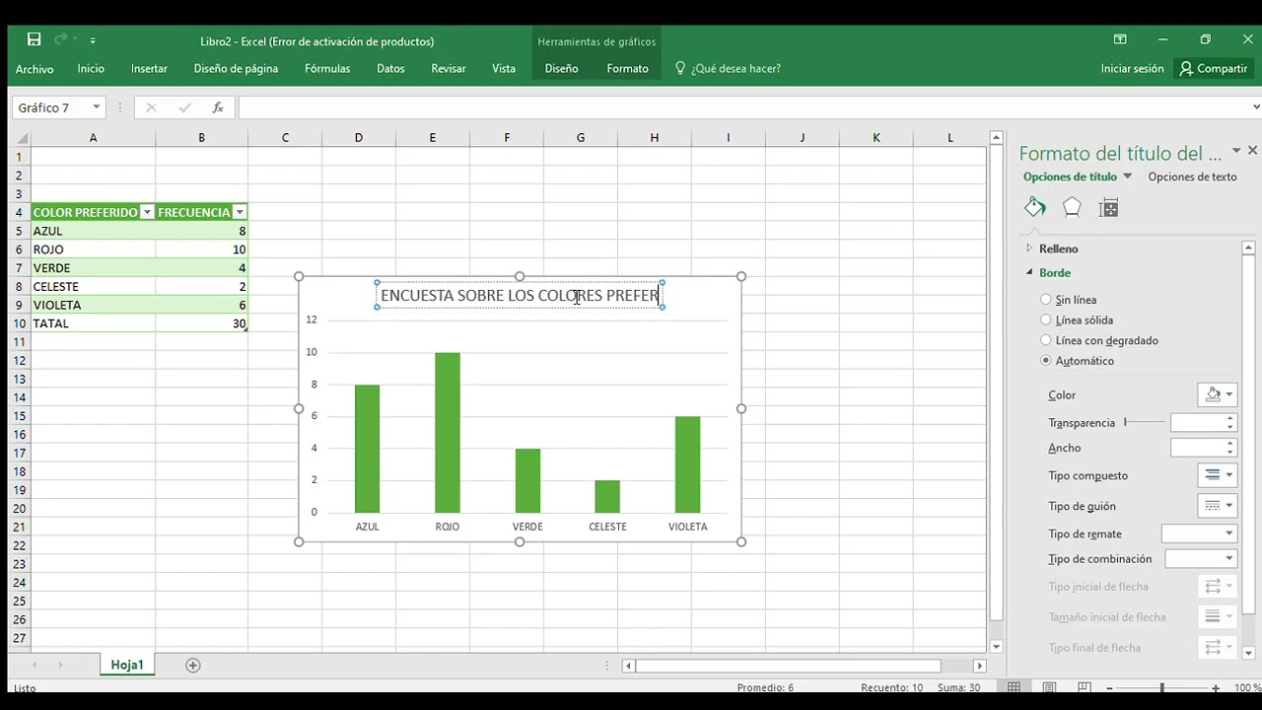Expand the Relleno section

(x=1058, y=248)
